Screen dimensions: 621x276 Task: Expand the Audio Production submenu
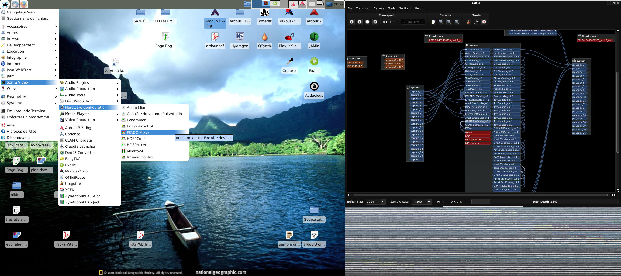89,89
